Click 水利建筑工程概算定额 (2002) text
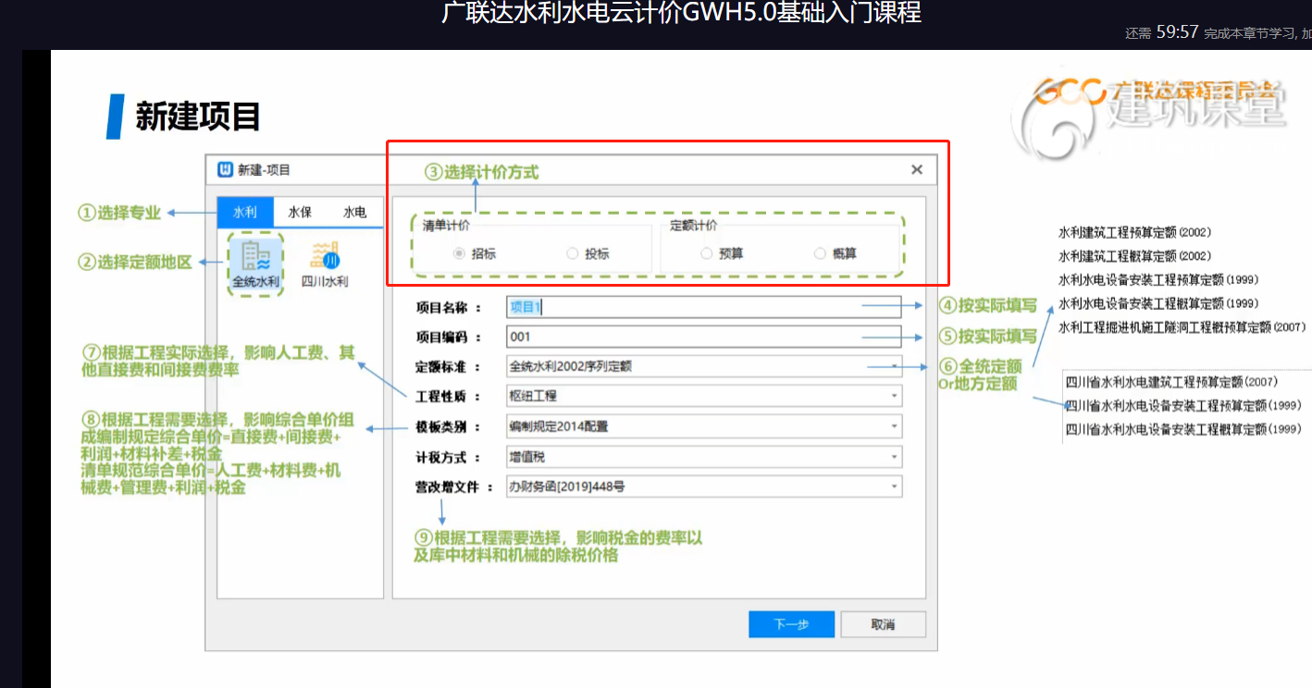The image size is (1312, 688). (x=1134, y=256)
